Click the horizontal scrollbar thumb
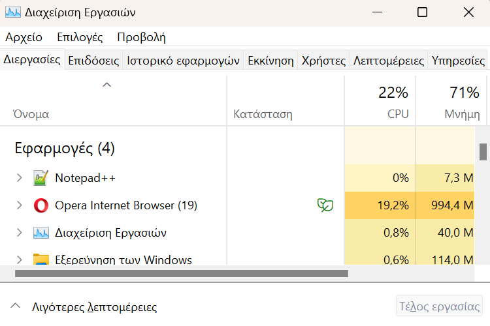 (182, 274)
